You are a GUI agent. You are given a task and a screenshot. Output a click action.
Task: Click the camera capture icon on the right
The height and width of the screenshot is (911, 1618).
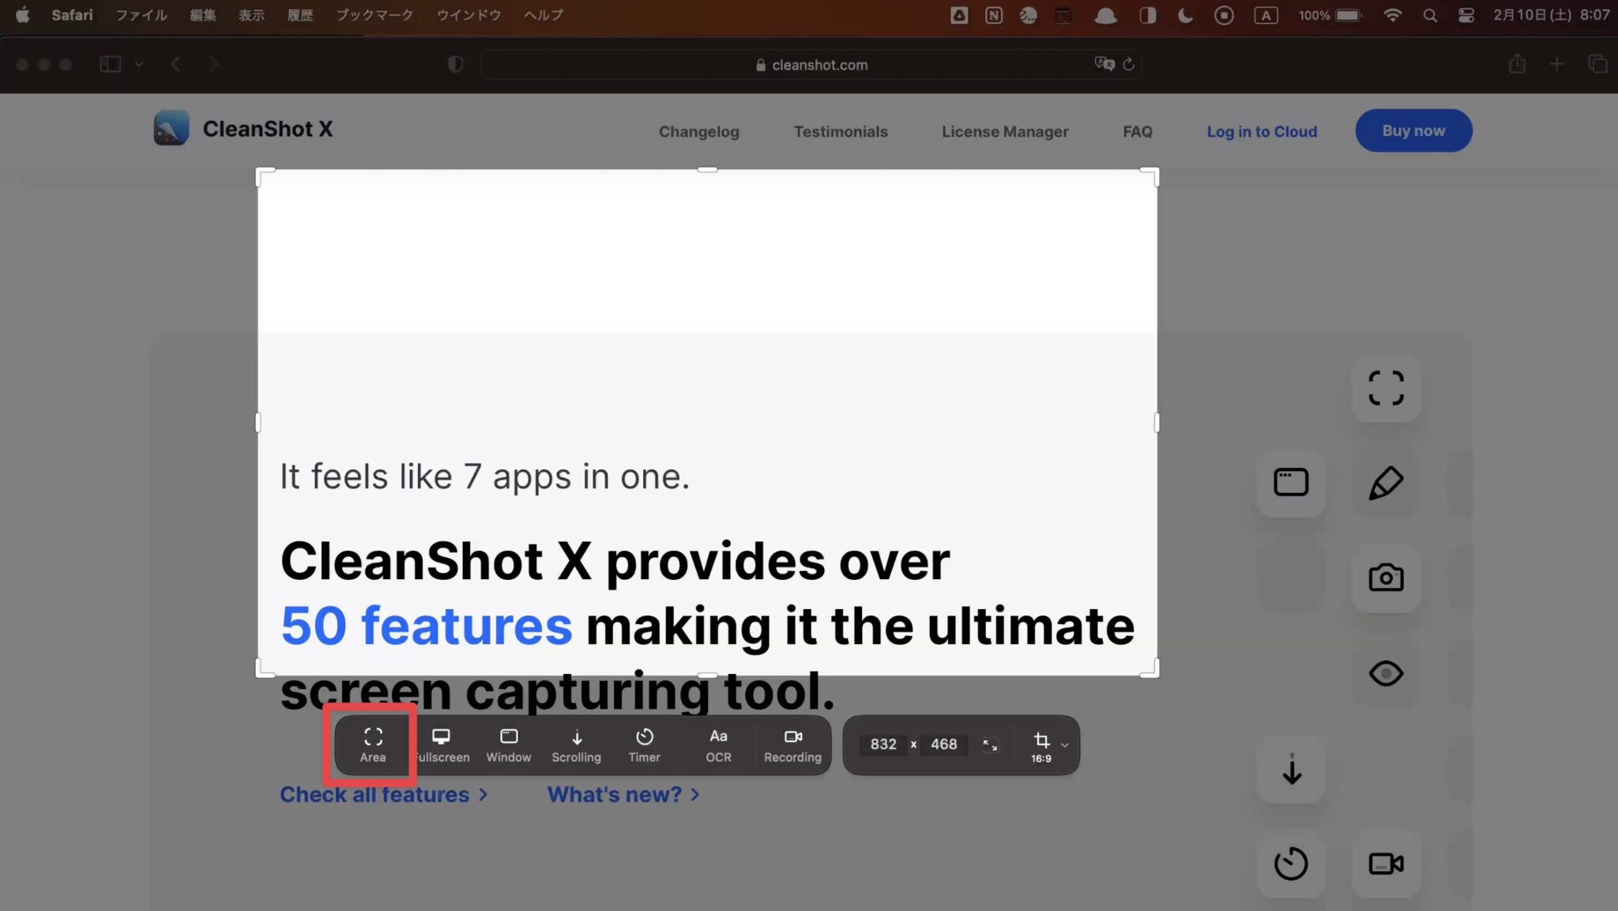(1387, 578)
